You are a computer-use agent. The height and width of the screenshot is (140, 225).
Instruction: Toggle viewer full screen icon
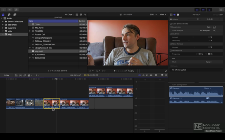pos(166,71)
